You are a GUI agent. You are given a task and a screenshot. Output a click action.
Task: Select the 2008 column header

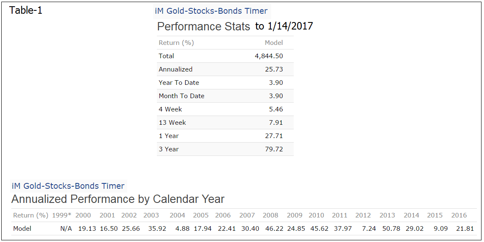[270, 215]
